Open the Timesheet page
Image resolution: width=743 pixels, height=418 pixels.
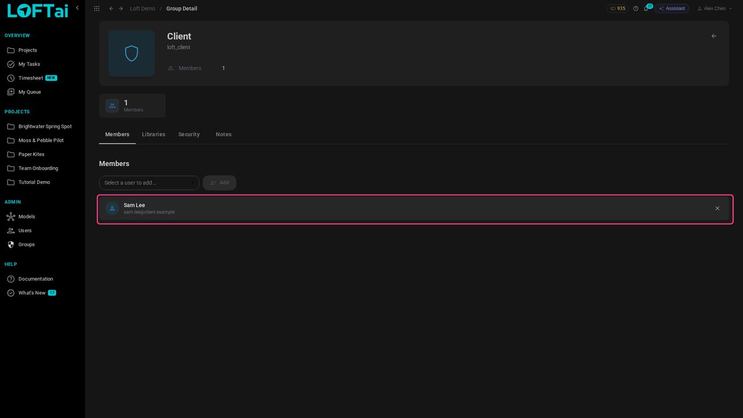pyautogui.click(x=32, y=78)
